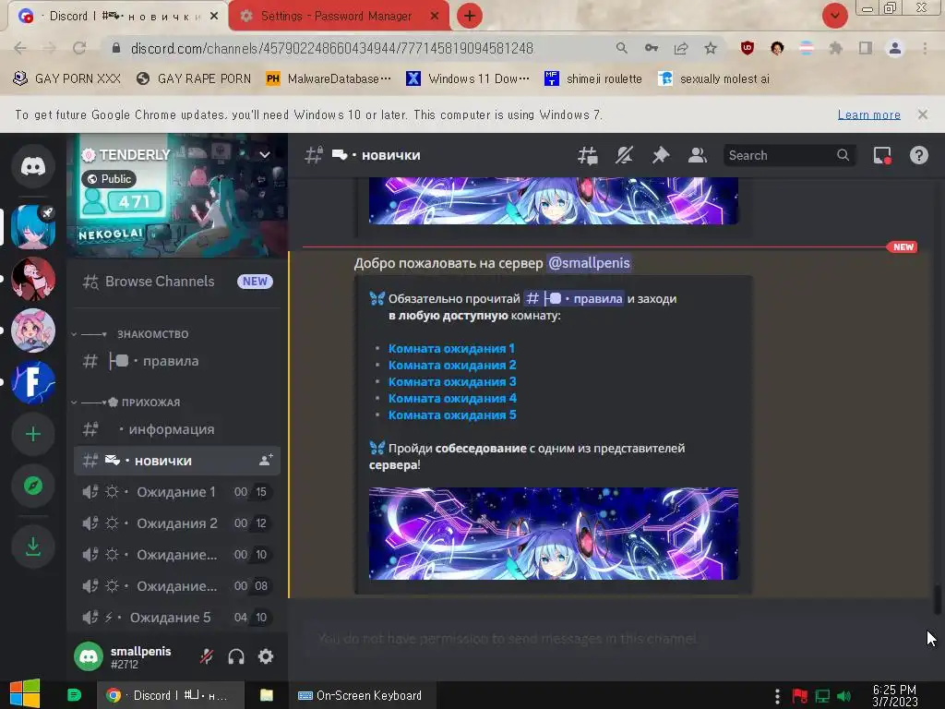The width and height of the screenshot is (945, 709).
Task: Open Discord home direct messages
Action: [x=33, y=166]
